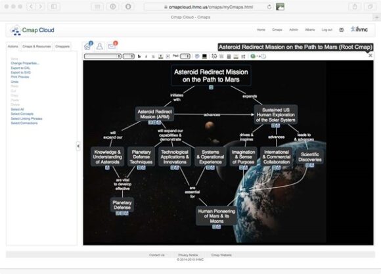
Task: Open the Pad value dropdown
Action: point(185,57)
